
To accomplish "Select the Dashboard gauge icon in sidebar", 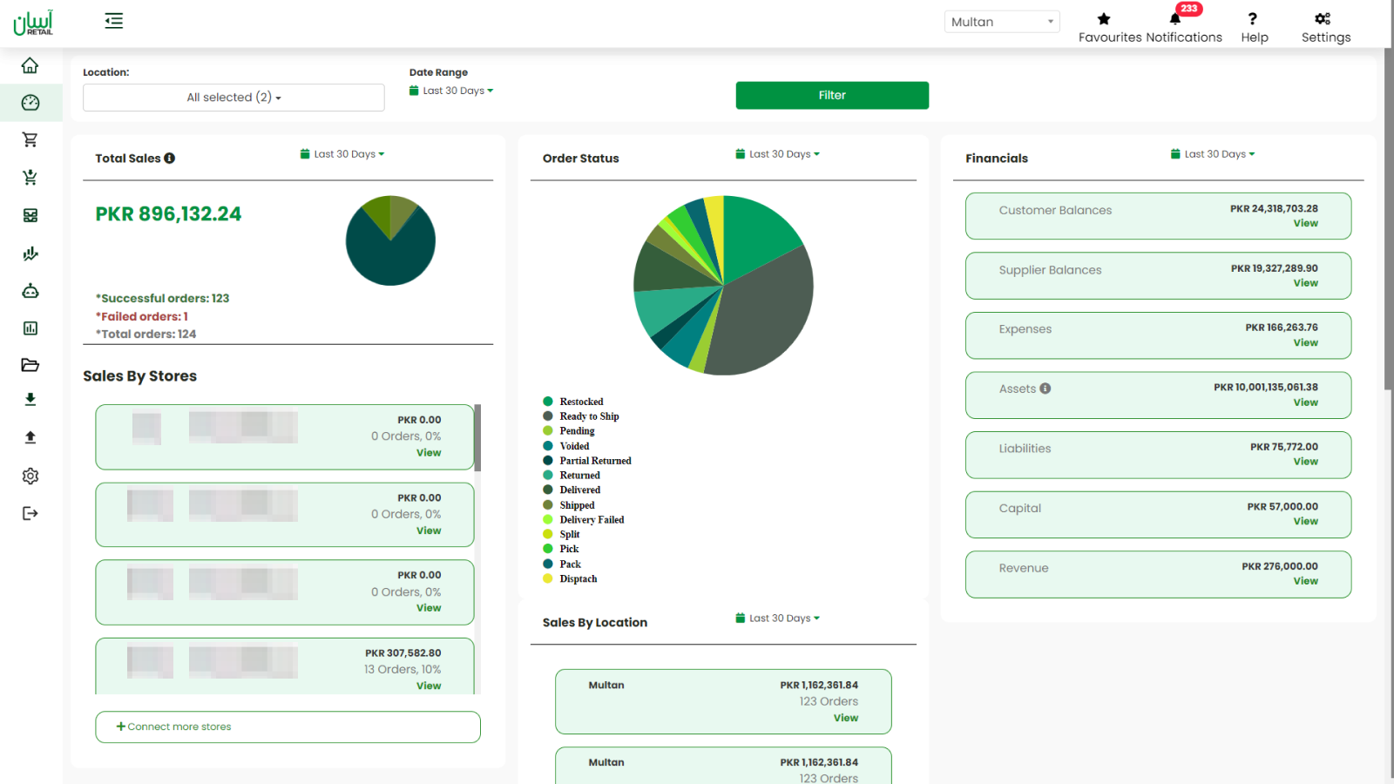I will point(30,102).
